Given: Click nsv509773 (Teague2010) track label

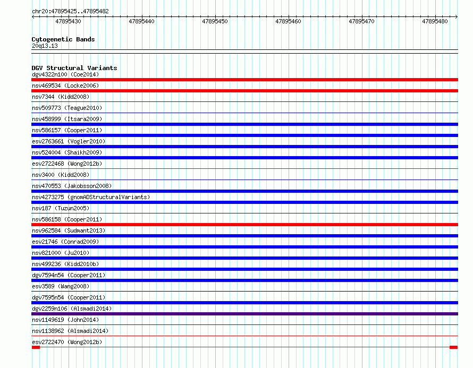Looking at the screenshot, I should coord(67,108).
